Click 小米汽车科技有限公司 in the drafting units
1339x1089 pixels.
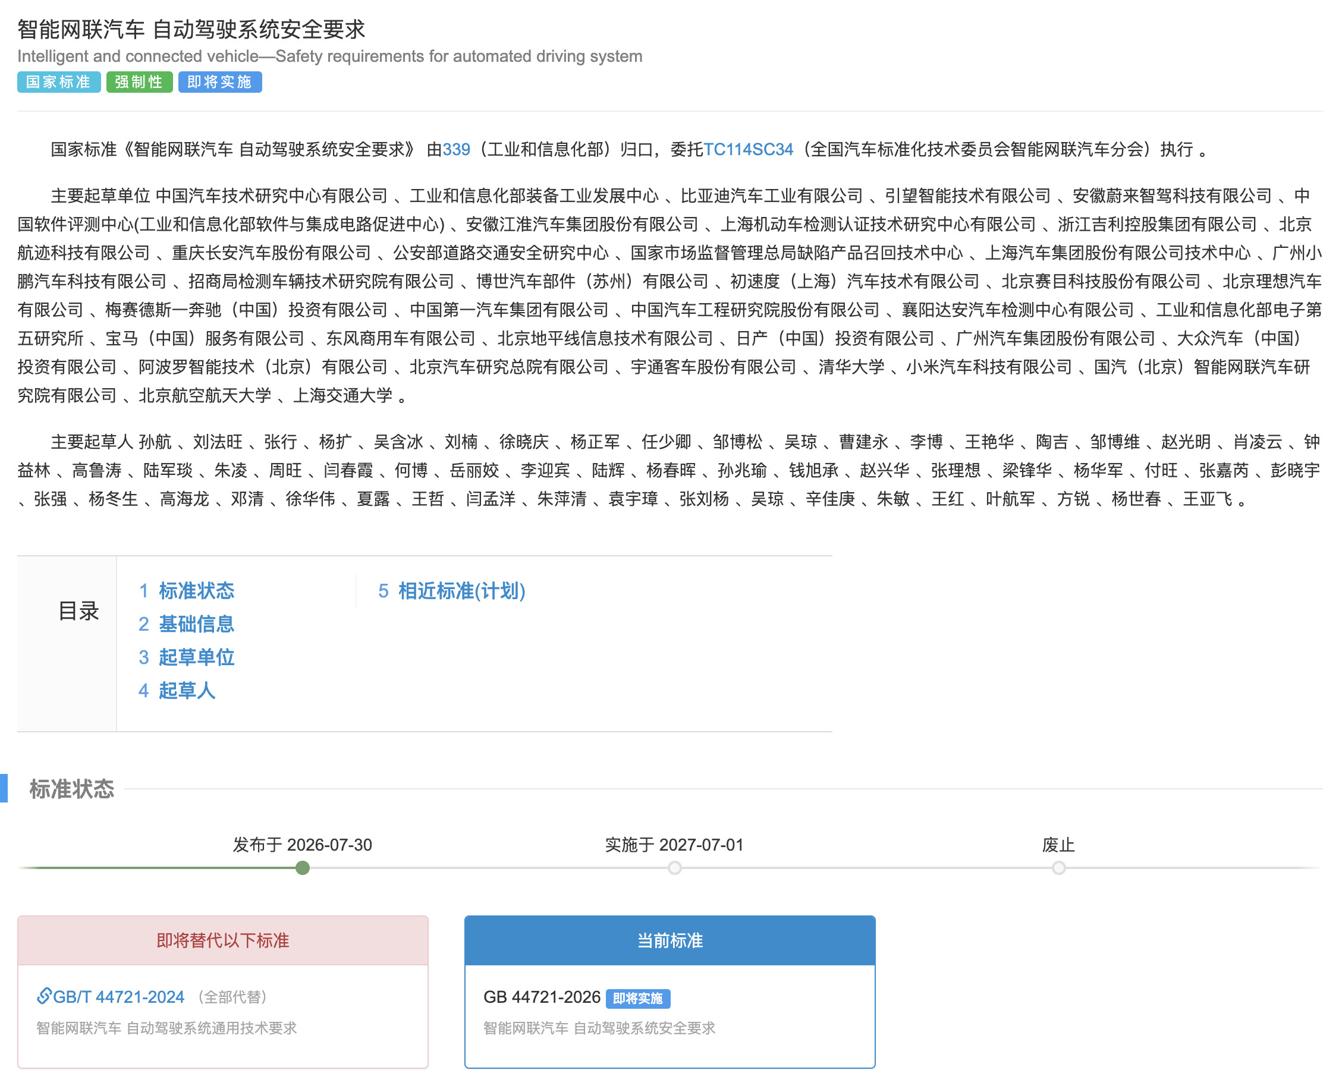click(989, 367)
